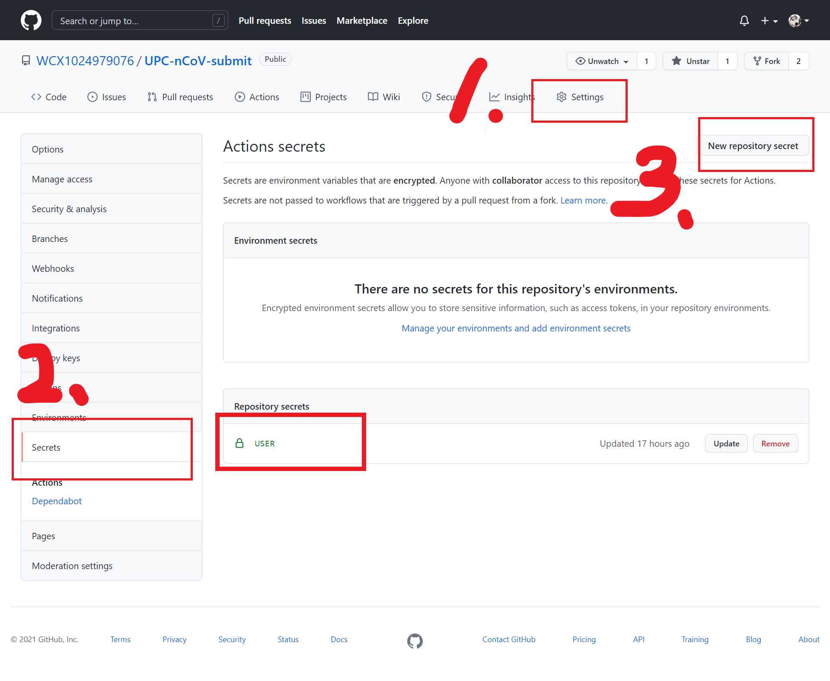This screenshot has height=681, width=830.
Task: Click the green lock icon beside USER
Action: 239,443
